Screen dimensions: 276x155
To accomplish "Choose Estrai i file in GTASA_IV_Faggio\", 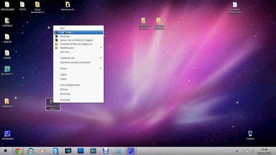I will [x=78, y=40].
